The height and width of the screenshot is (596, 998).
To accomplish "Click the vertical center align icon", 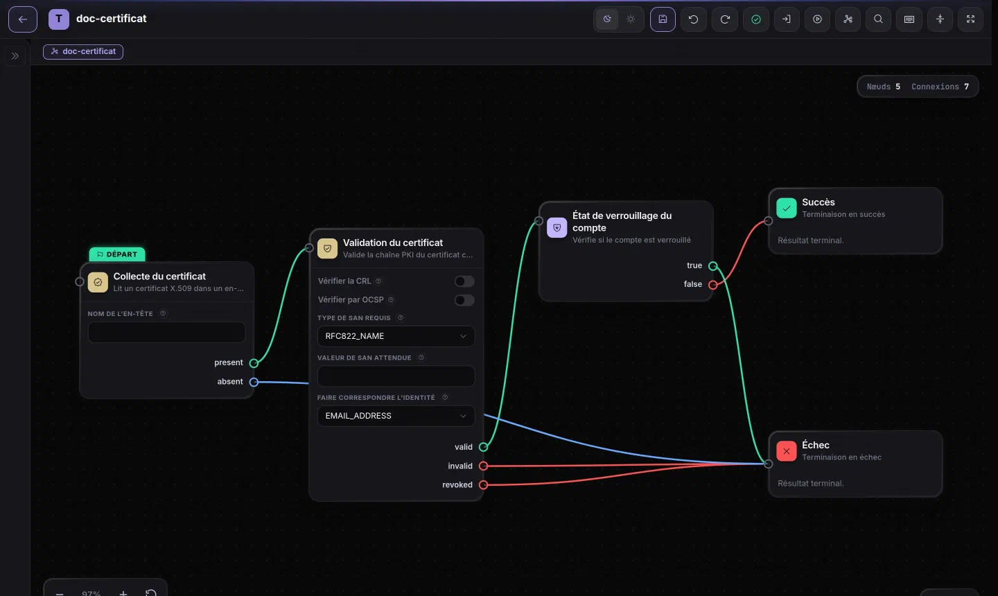I will [x=940, y=19].
